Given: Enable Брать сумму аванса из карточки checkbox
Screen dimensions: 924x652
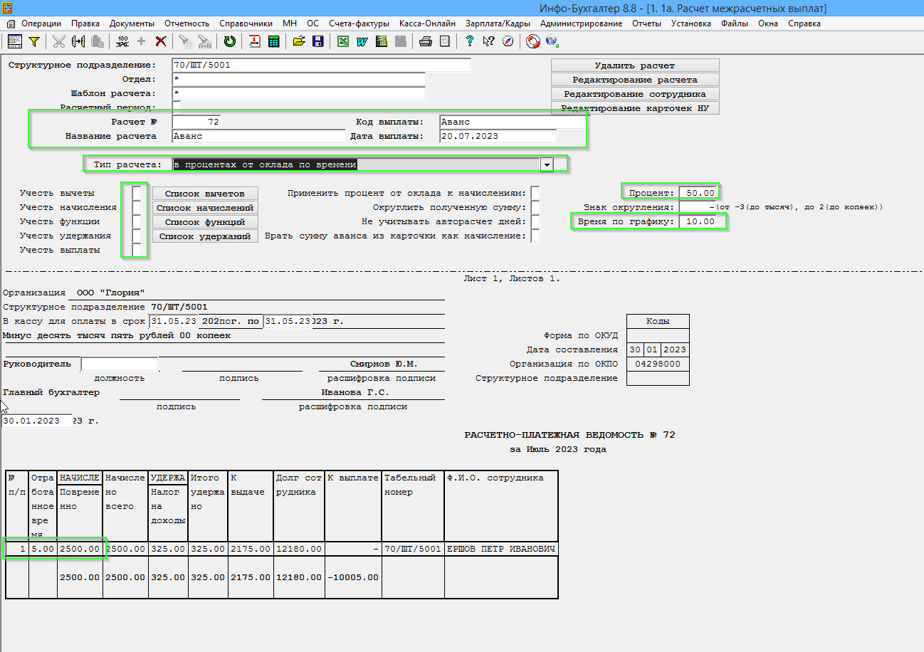Looking at the screenshot, I should tap(535, 236).
